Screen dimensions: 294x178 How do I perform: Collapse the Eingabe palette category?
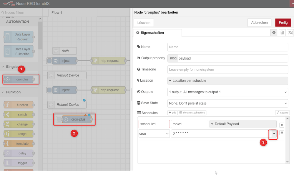3,67
